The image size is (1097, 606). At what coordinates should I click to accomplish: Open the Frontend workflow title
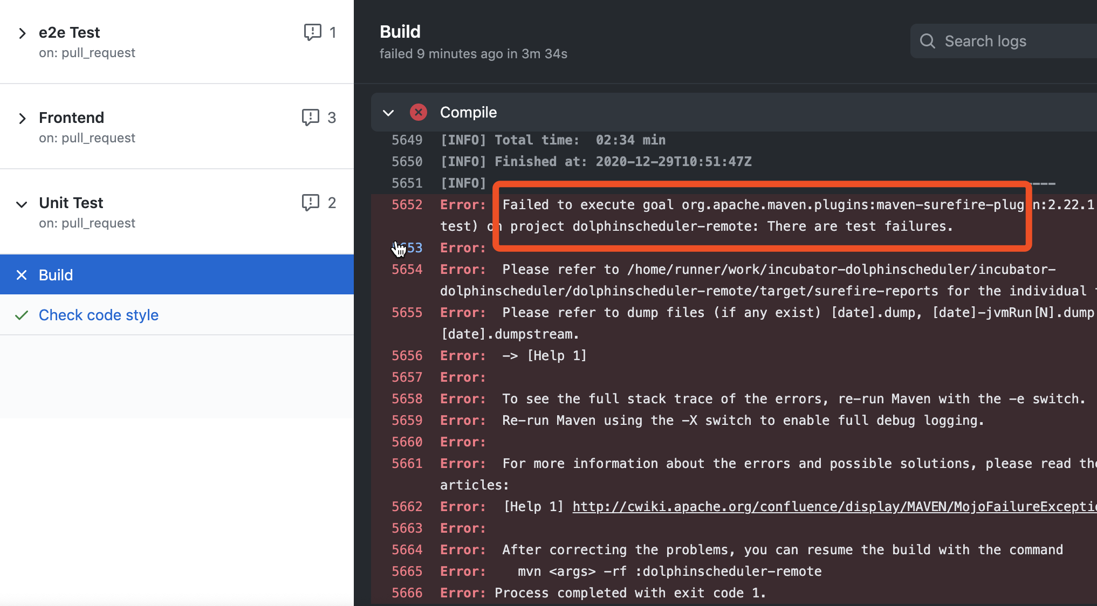pos(71,118)
